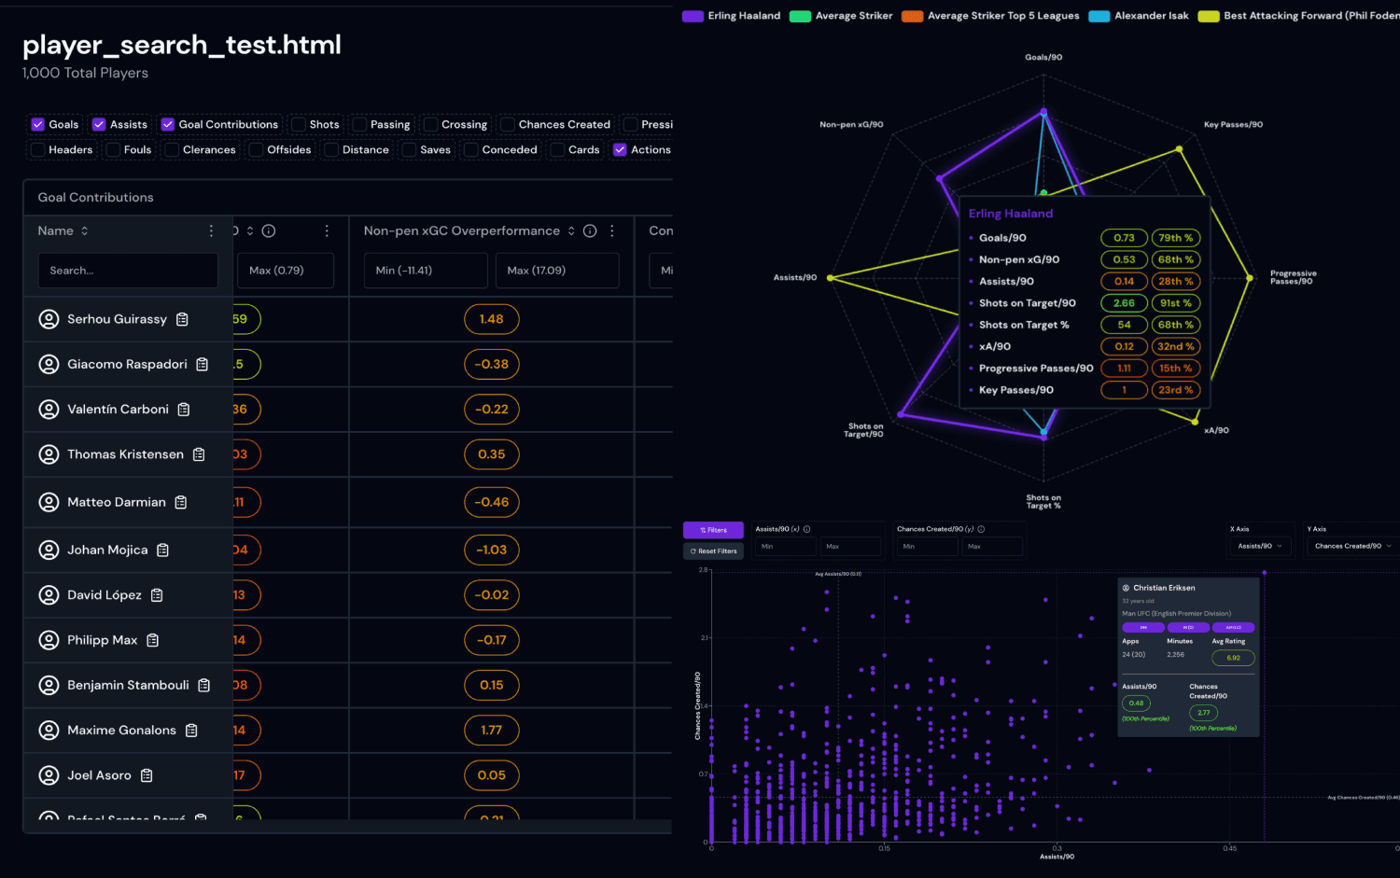
Task: Open the Y Axis Chances Created/90 dropdown
Action: point(1352,546)
